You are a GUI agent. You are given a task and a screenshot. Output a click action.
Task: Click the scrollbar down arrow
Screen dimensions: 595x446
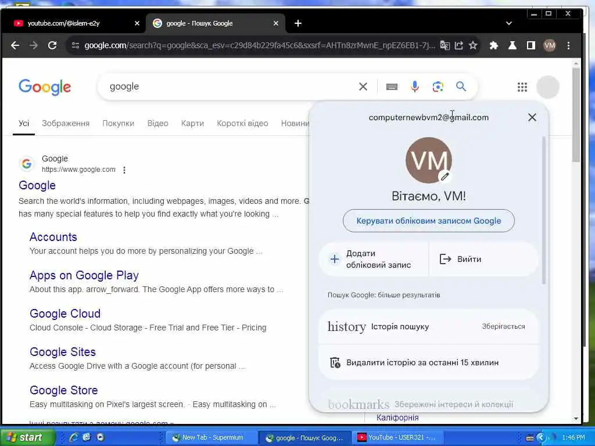point(576,419)
